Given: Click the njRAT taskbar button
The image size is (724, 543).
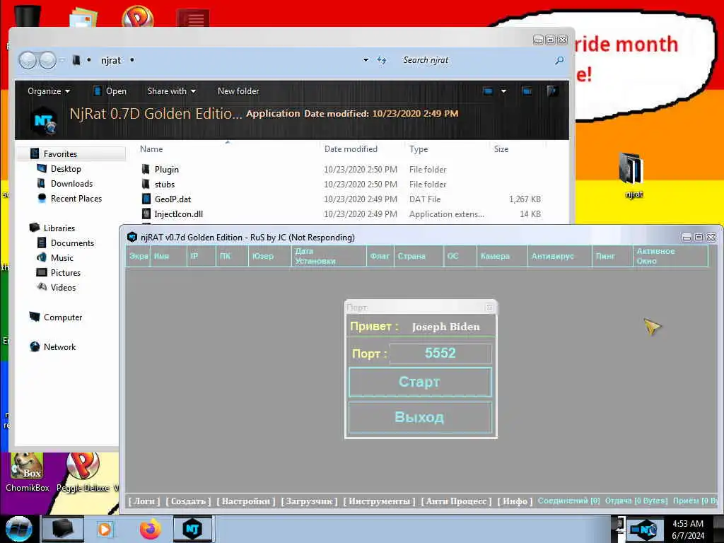Looking at the screenshot, I should [192, 529].
